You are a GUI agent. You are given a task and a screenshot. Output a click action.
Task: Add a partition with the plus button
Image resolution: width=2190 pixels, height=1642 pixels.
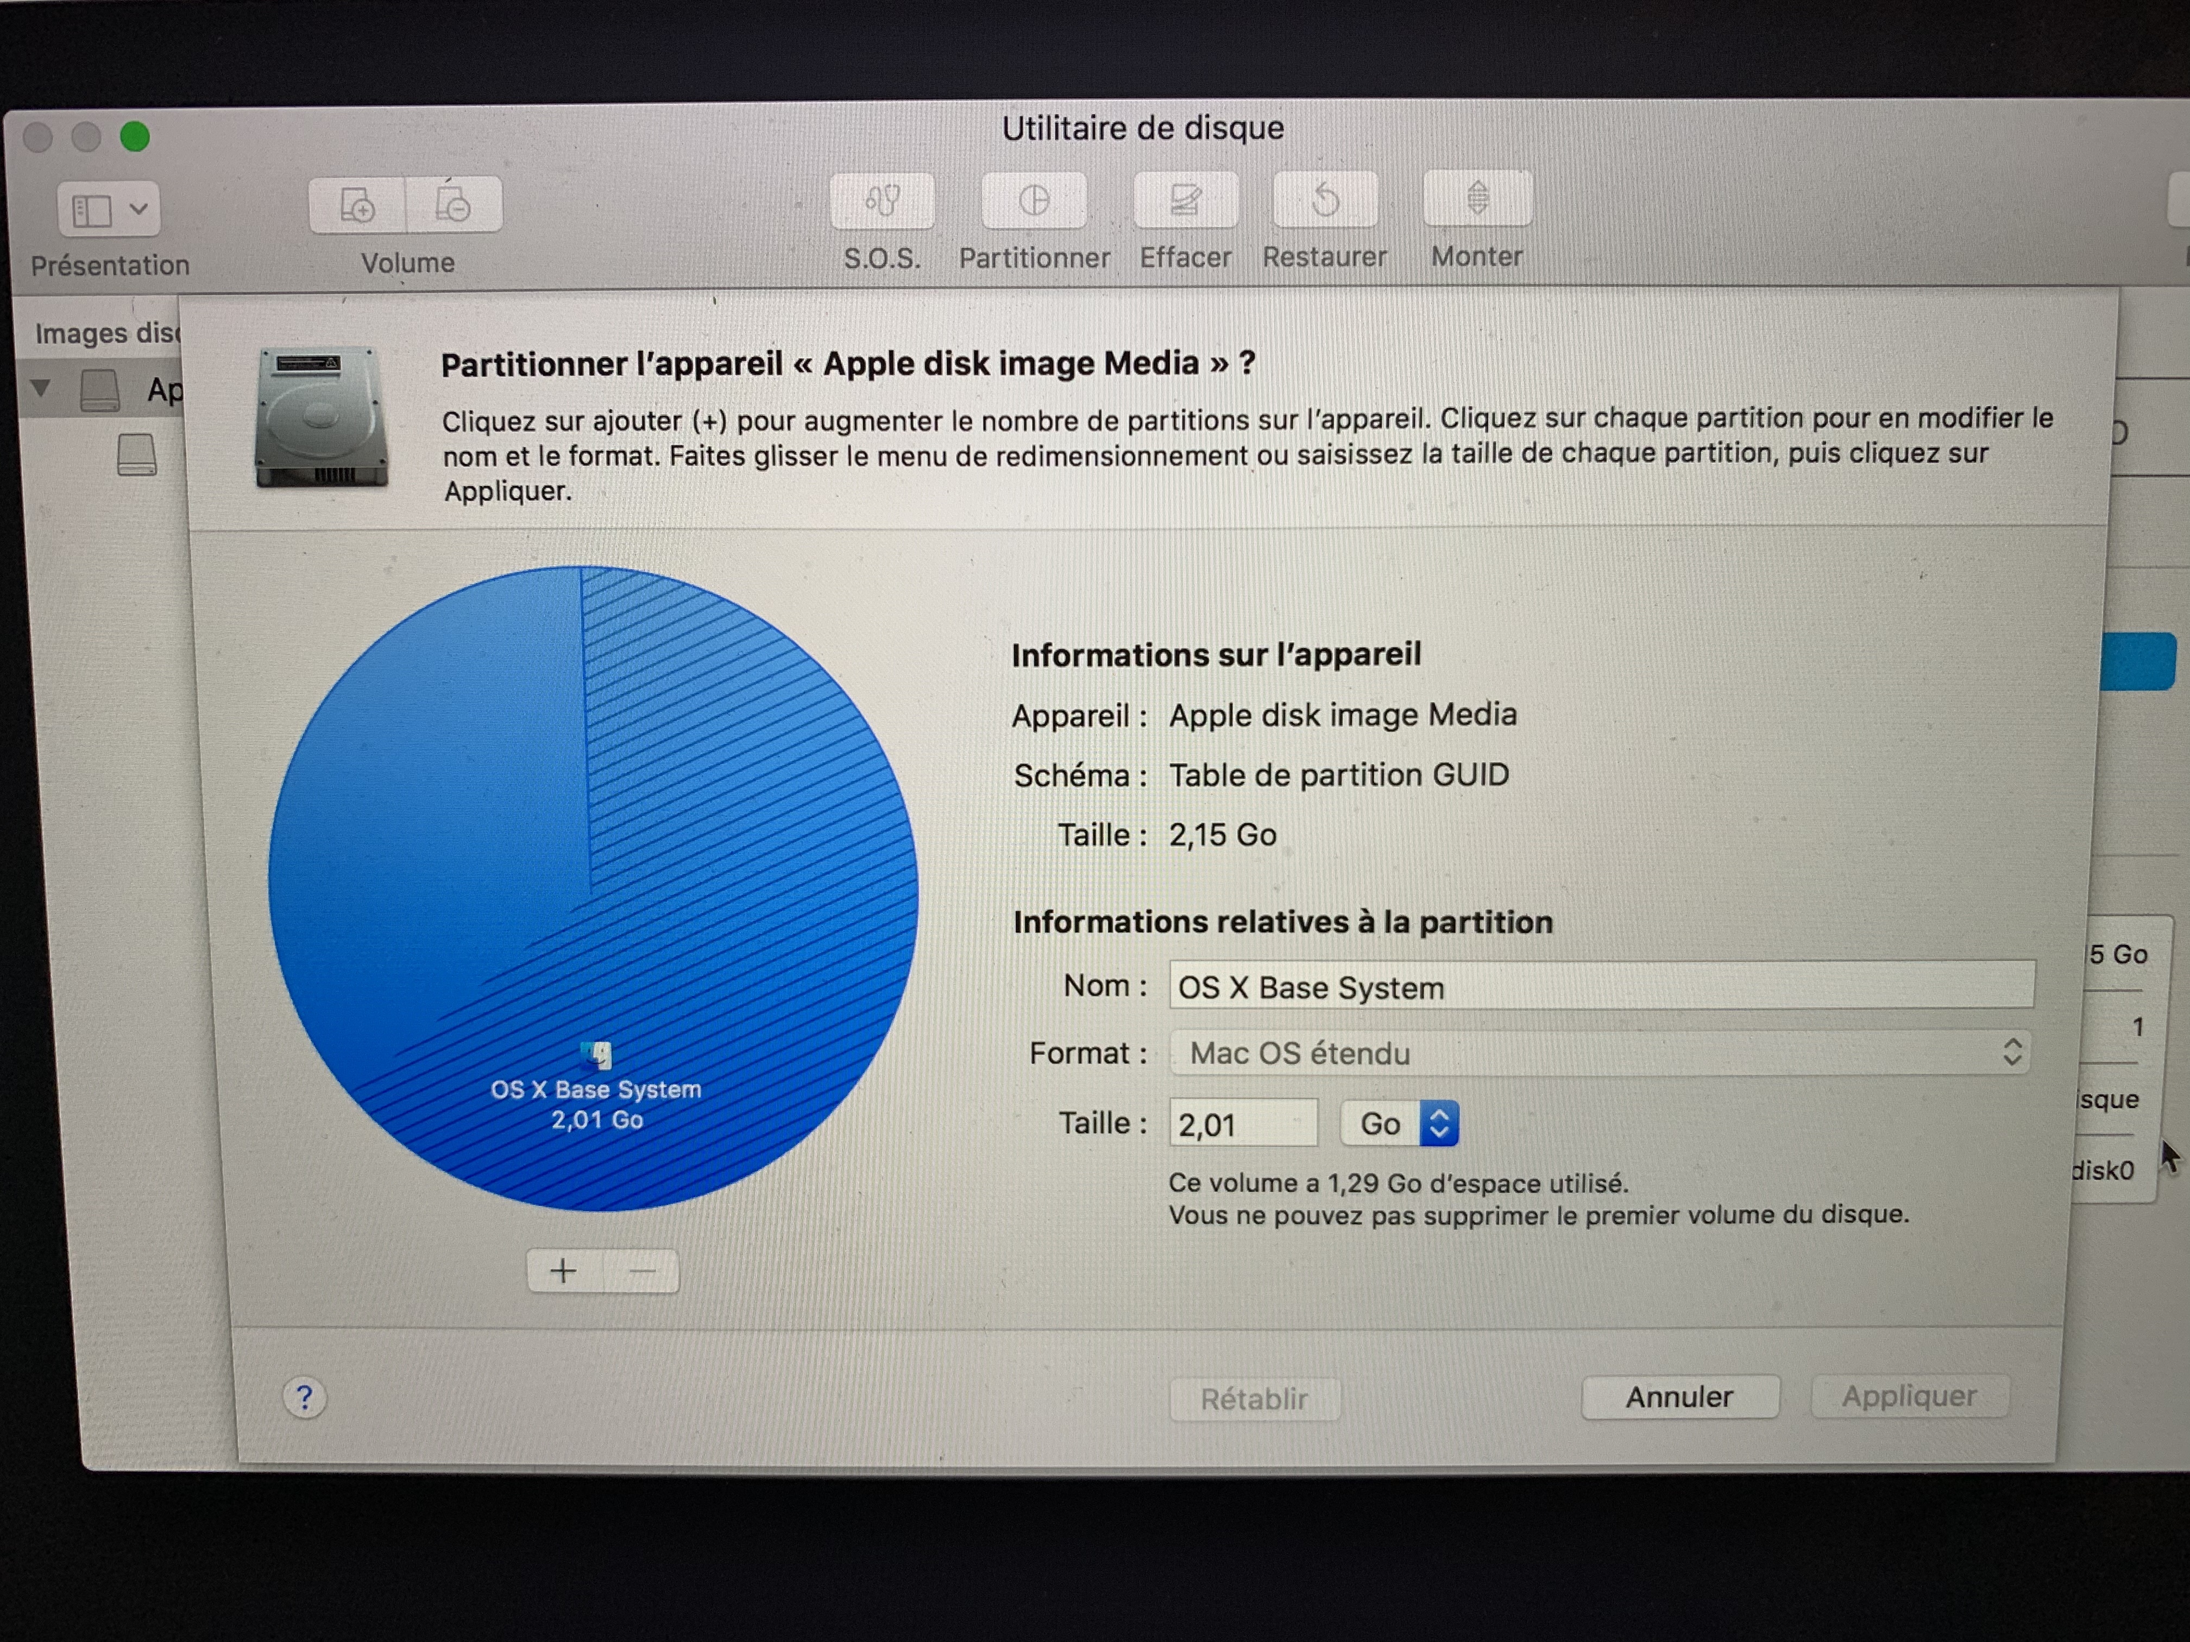tap(563, 1271)
